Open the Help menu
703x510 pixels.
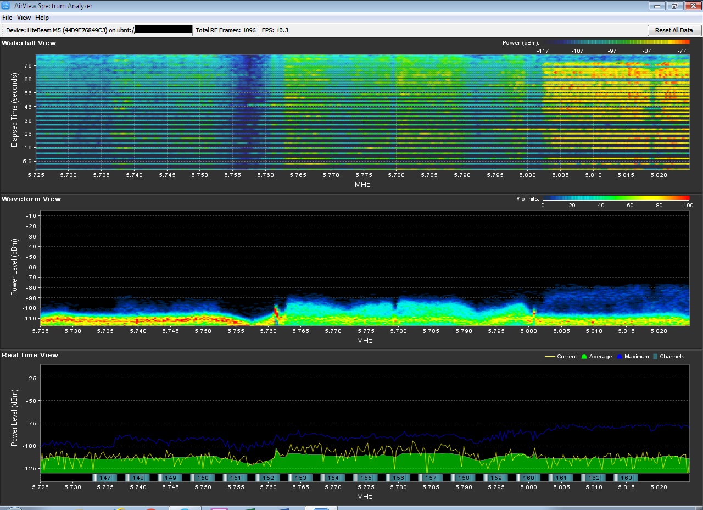pos(42,18)
